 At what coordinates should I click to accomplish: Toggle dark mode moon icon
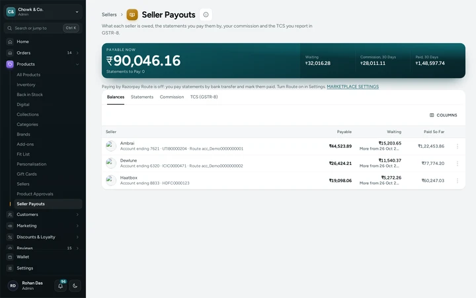(x=75, y=286)
